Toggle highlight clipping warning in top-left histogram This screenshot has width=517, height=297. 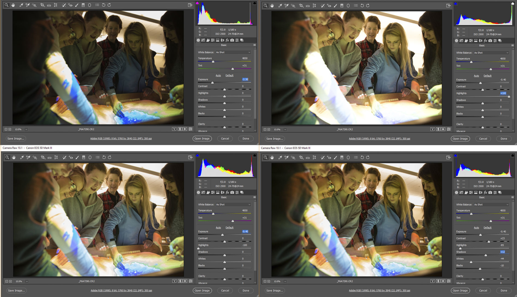(x=254, y=3)
